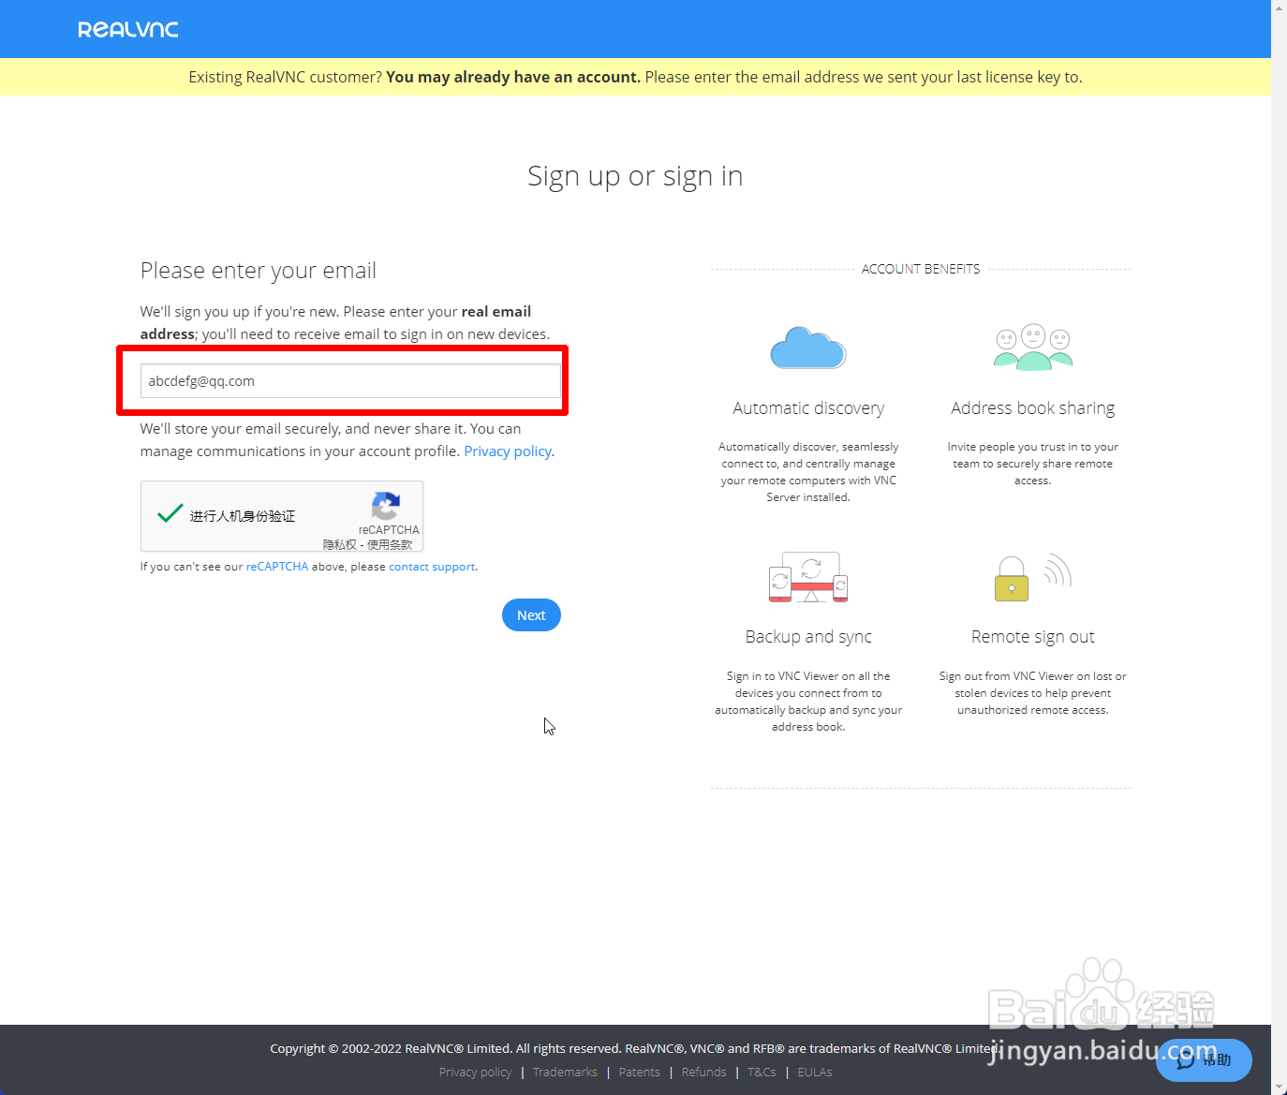Open the footer Patents link
Screen dimensions: 1287x1095
pyautogui.click(x=639, y=1073)
